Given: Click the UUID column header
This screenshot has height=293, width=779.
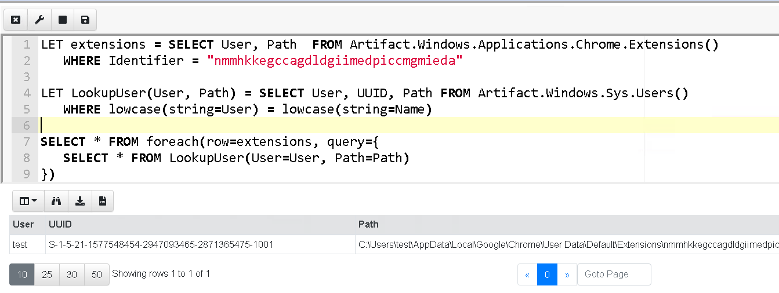Looking at the screenshot, I should pyautogui.click(x=60, y=224).
